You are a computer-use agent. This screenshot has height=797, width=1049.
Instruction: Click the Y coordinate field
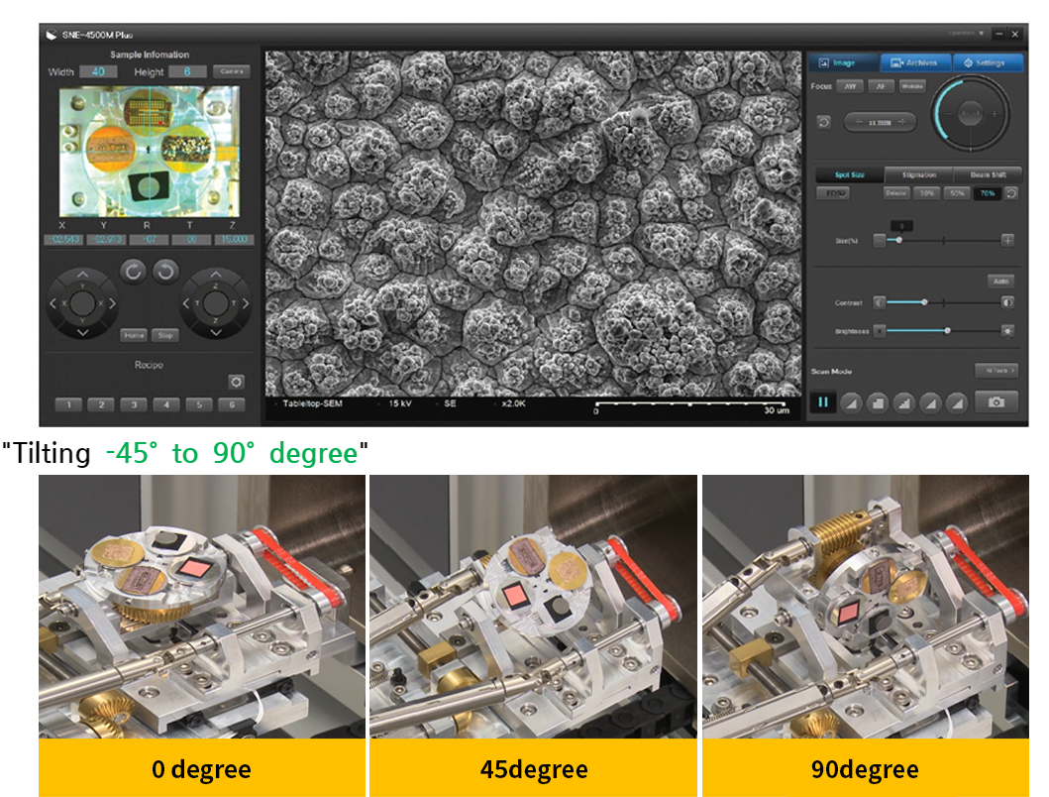106,239
